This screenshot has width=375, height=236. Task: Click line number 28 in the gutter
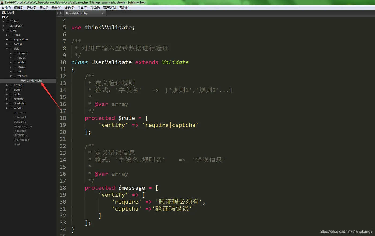click(x=63, y=188)
